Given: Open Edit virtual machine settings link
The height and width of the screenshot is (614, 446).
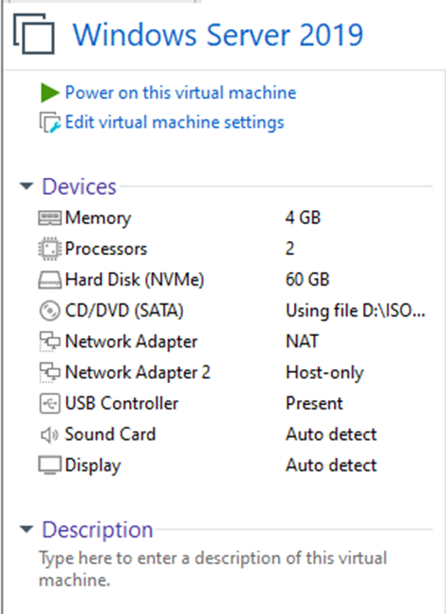Looking at the screenshot, I should pyautogui.click(x=174, y=122).
